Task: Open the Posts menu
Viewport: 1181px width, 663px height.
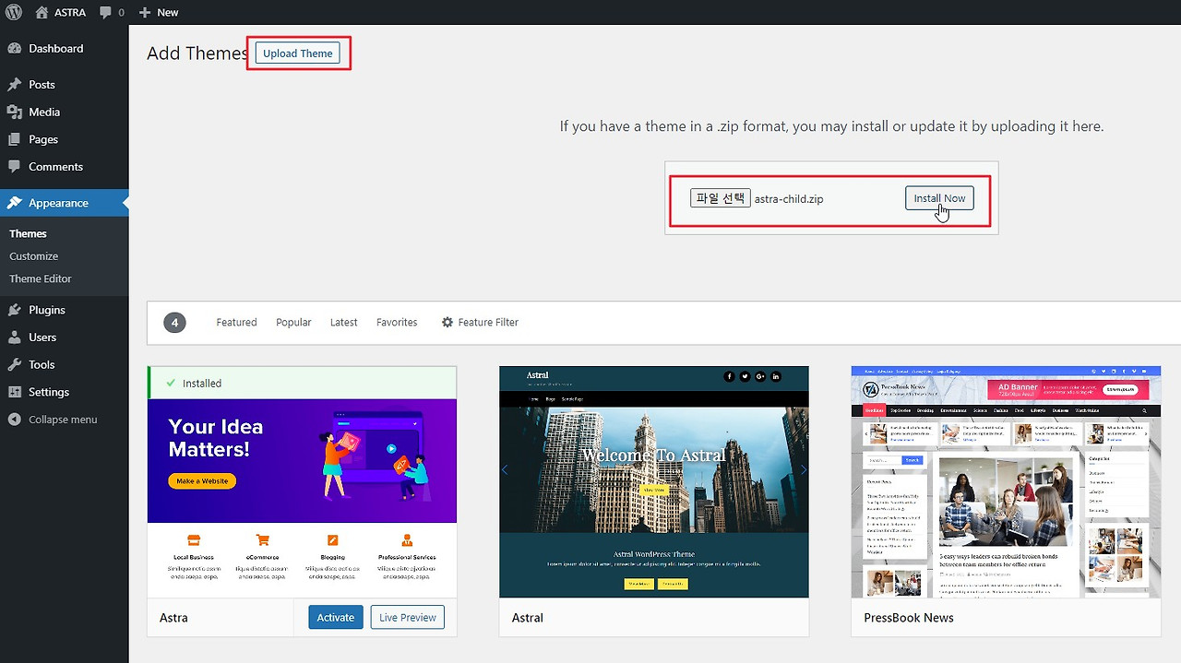Action: [65, 84]
